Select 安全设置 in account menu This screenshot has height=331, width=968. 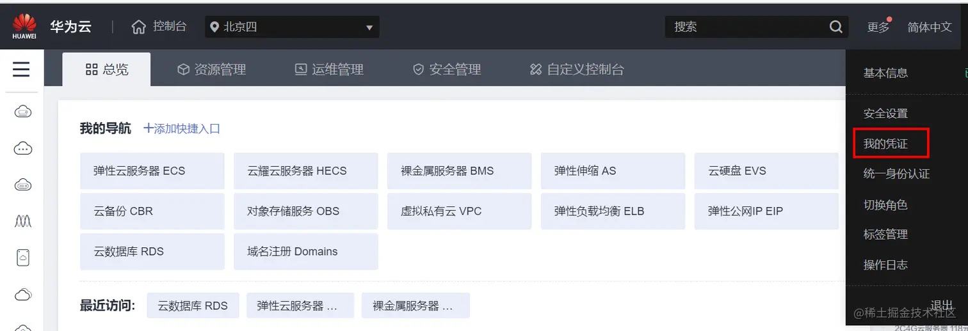(x=885, y=114)
